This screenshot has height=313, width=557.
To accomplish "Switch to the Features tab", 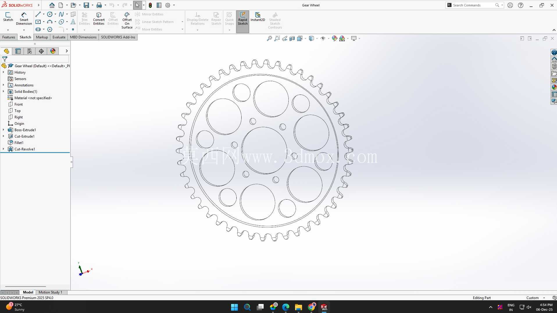I will tap(9, 37).
